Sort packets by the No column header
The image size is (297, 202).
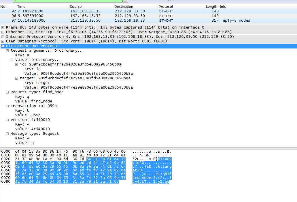3,7
